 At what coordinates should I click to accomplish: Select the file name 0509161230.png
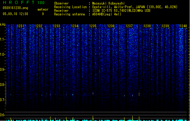tap(15, 8)
